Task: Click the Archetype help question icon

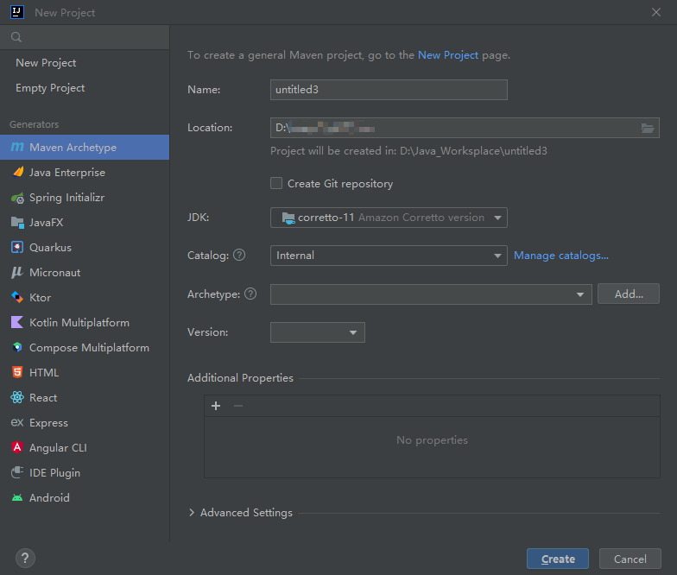Action: pos(250,294)
